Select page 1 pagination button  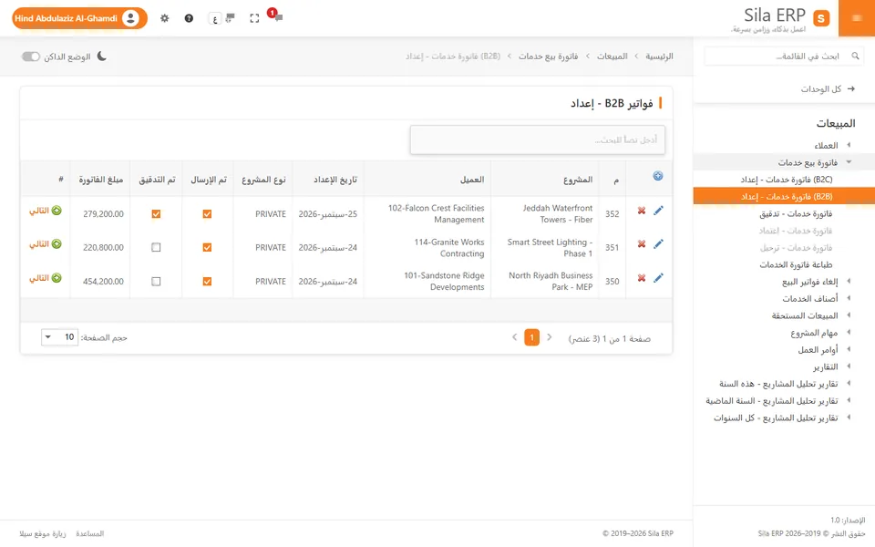[531, 337]
